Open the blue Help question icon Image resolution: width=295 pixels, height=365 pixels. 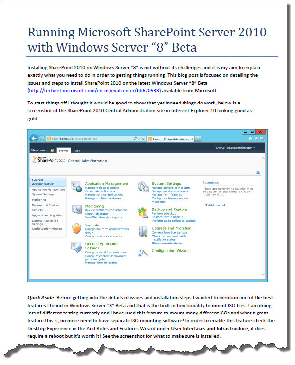[258, 173]
